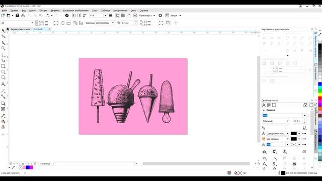Select the Parallel Dimension line tool
Screen dimensions: 322x181
coord(3,91)
